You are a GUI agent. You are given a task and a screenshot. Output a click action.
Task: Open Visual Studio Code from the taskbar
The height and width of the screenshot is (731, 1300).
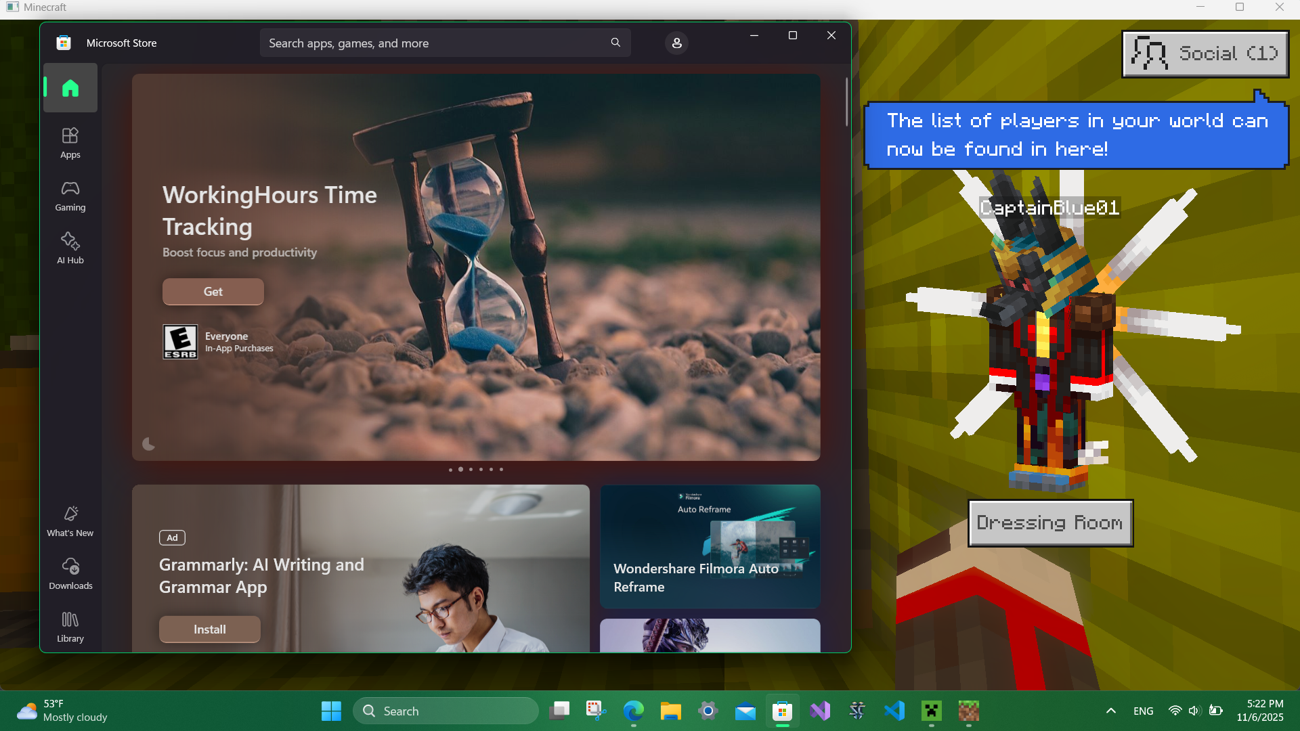pyautogui.click(x=894, y=711)
